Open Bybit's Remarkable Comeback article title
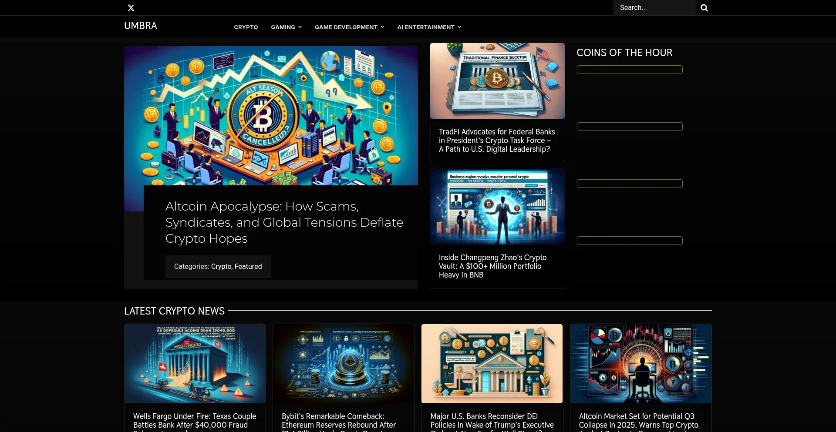This screenshot has width=836, height=432. pos(338,421)
